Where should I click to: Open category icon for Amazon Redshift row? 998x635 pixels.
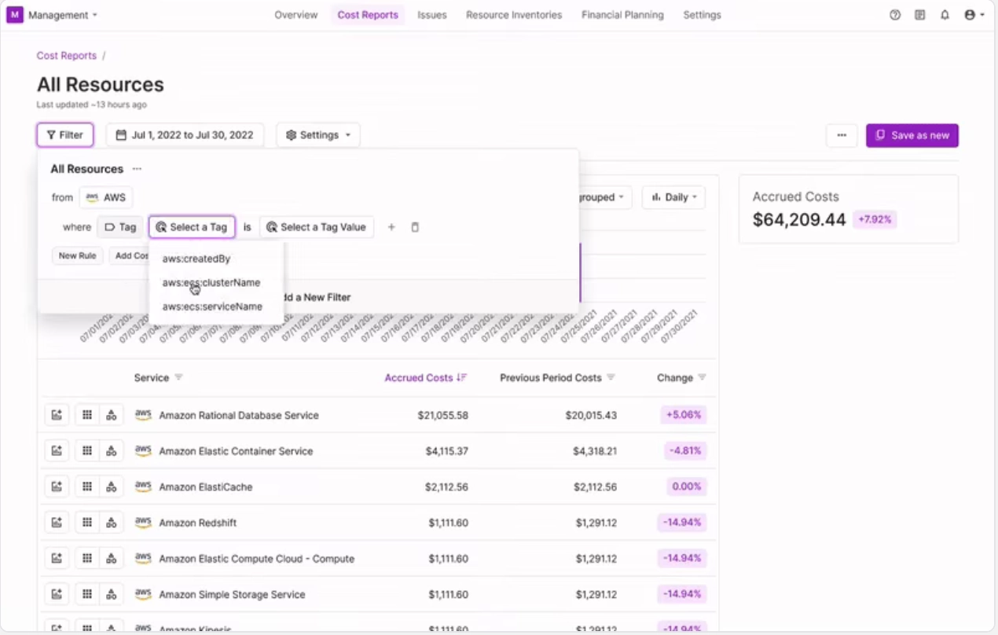pos(112,523)
